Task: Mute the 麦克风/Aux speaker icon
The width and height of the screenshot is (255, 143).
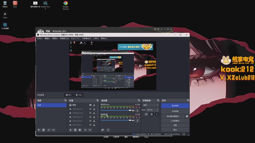Action: coord(133,111)
